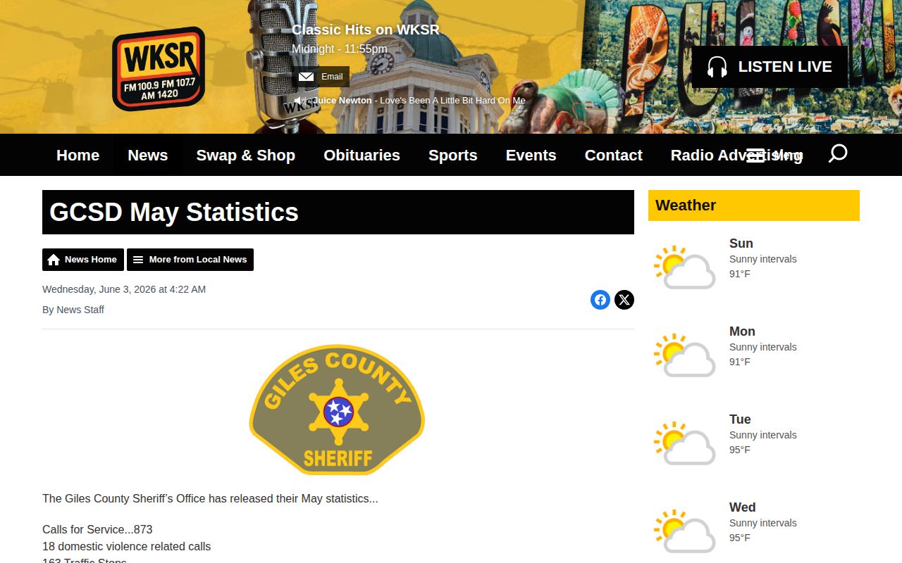The height and width of the screenshot is (563, 902).
Task: Click the speaker icon beside Juice Newton
Action: click(x=301, y=101)
